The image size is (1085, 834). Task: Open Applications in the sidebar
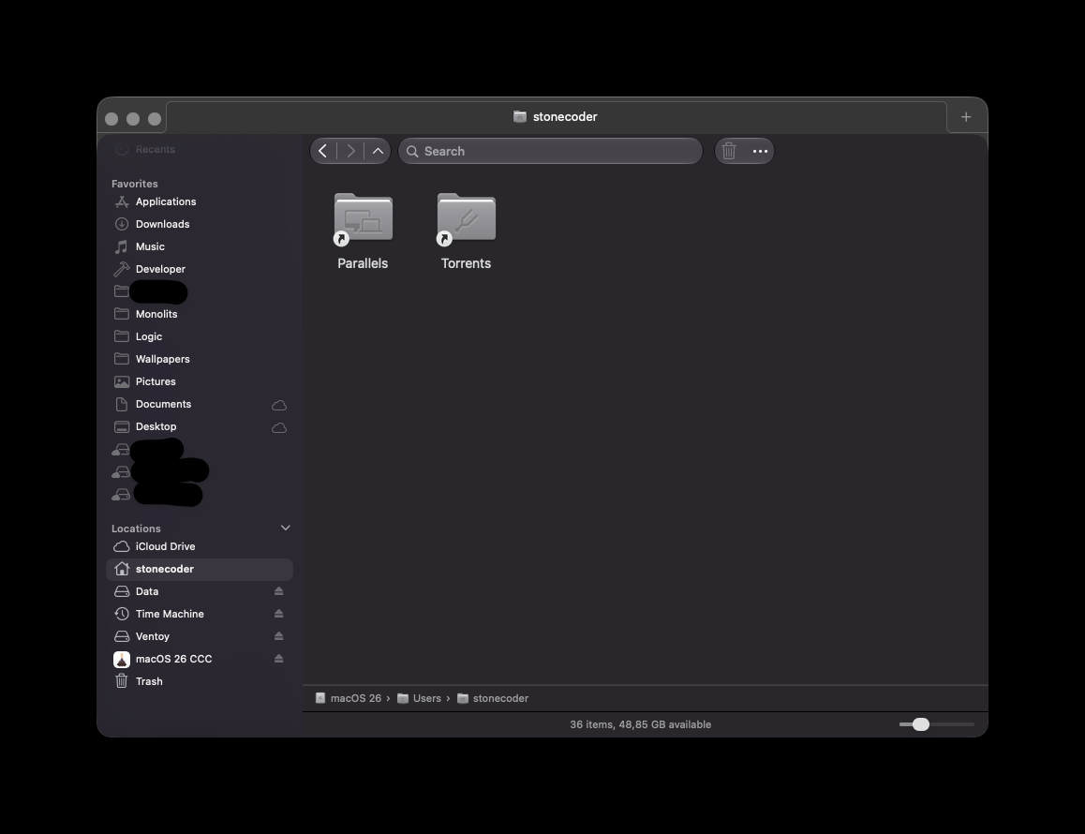[x=200, y=201]
